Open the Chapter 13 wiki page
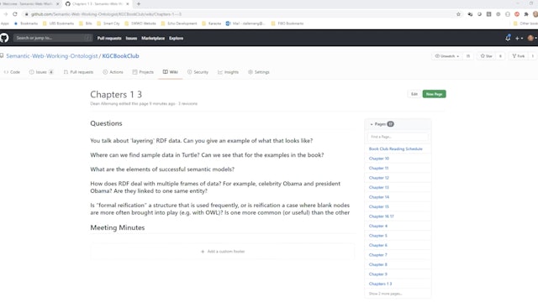 (x=379, y=187)
